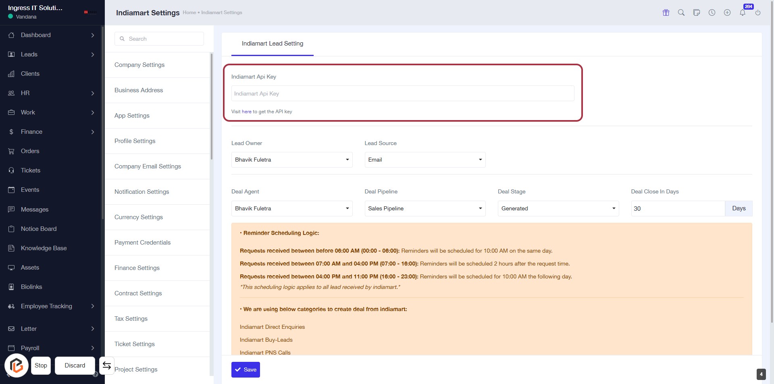Focus the Indiamart Api Key input field
The width and height of the screenshot is (774, 384).
pyautogui.click(x=402, y=93)
